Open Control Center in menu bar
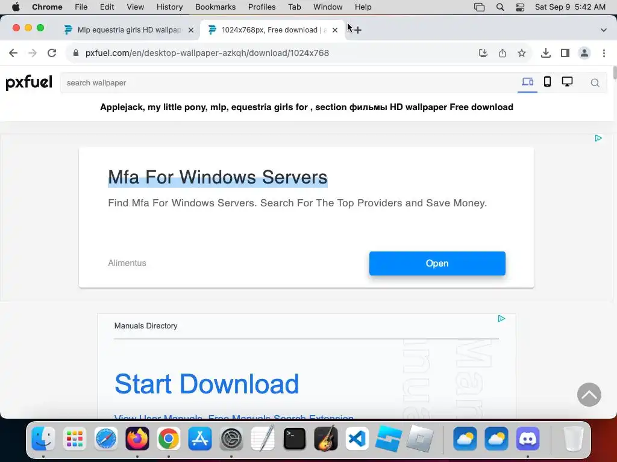The image size is (617, 462). (x=520, y=7)
